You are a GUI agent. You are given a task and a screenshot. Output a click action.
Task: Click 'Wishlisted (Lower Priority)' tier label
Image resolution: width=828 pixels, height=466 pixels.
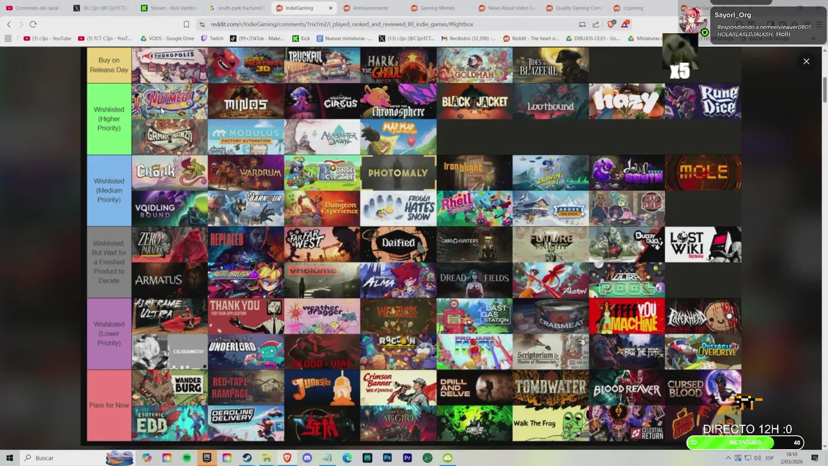tap(109, 333)
